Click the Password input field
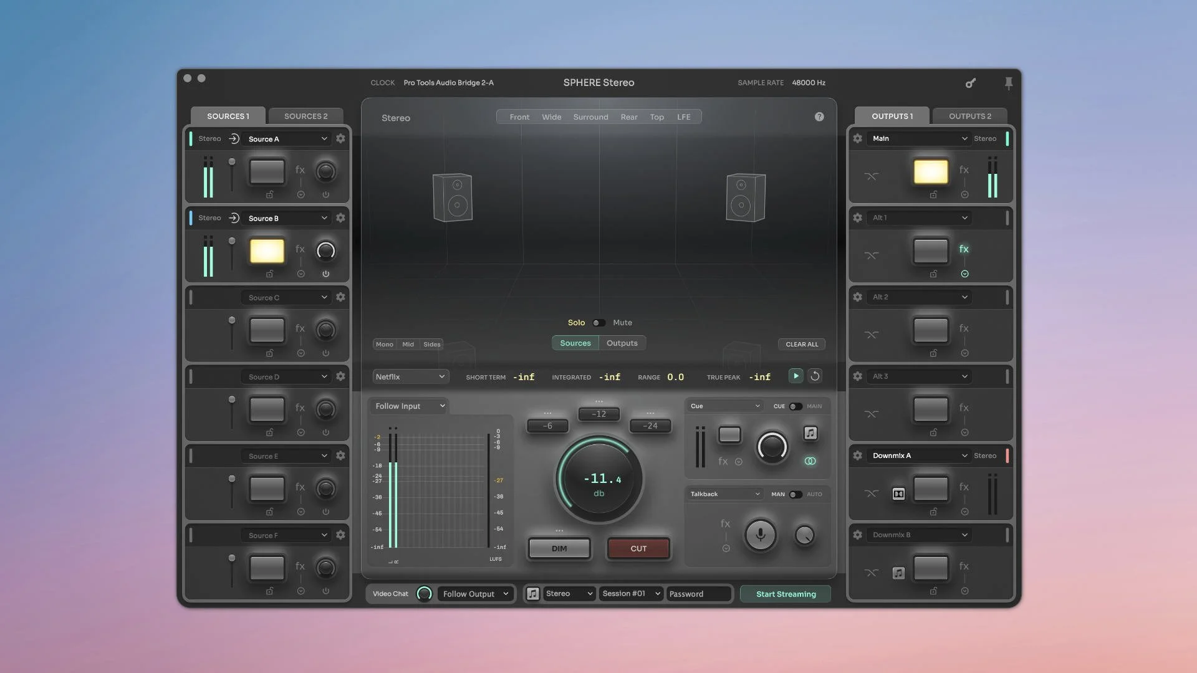Viewport: 1197px width, 673px height. pyautogui.click(x=698, y=594)
